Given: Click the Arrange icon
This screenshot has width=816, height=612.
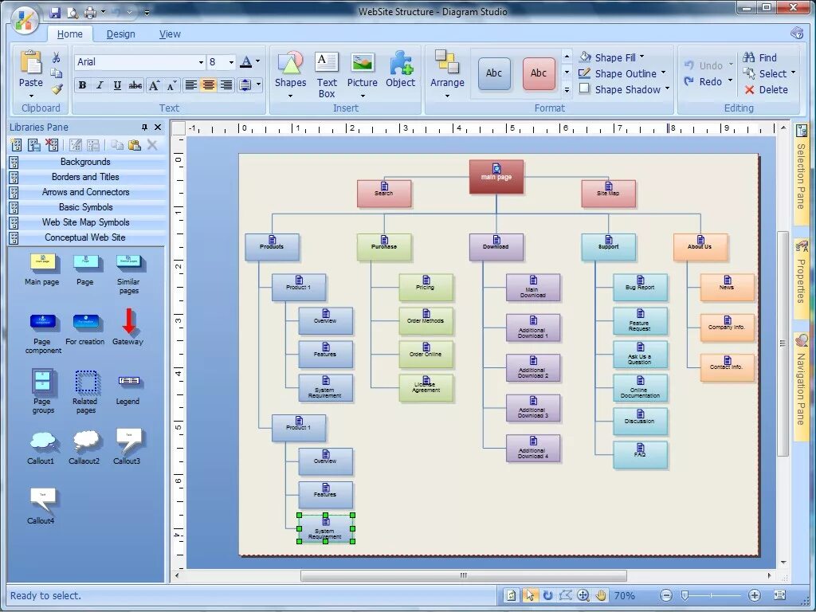Looking at the screenshot, I should click(x=447, y=64).
